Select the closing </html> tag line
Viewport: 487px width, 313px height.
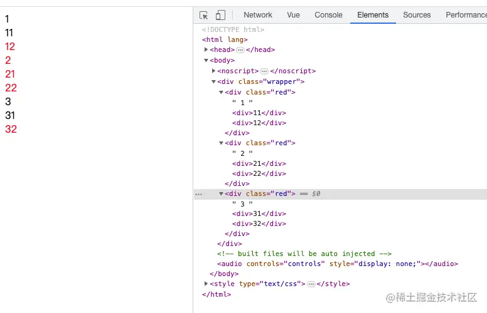[217, 294]
